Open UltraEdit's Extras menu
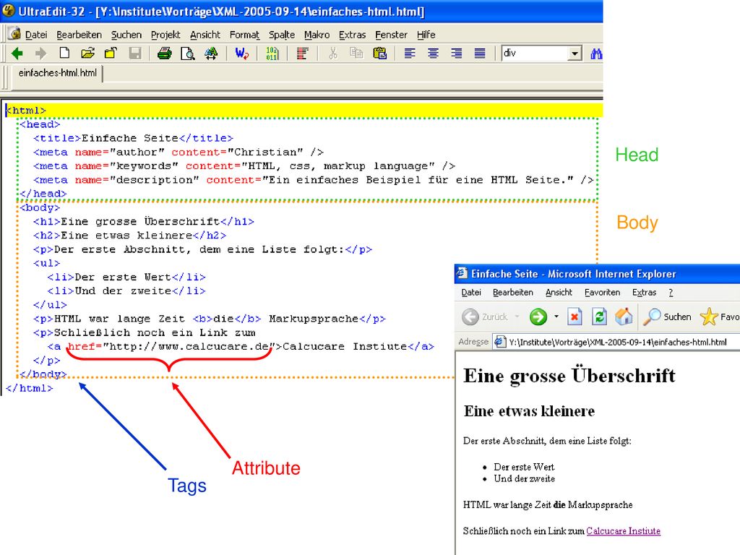 click(x=352, y=35)
